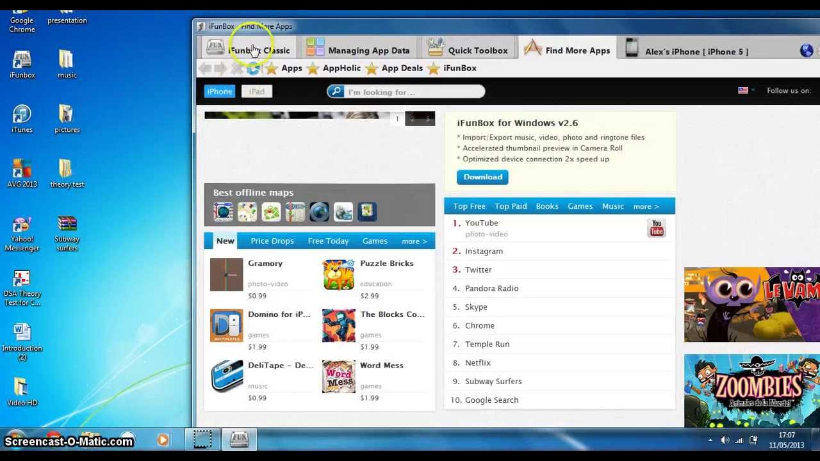
Task: Select the Free Today tab
Action: tap(328, 241)
